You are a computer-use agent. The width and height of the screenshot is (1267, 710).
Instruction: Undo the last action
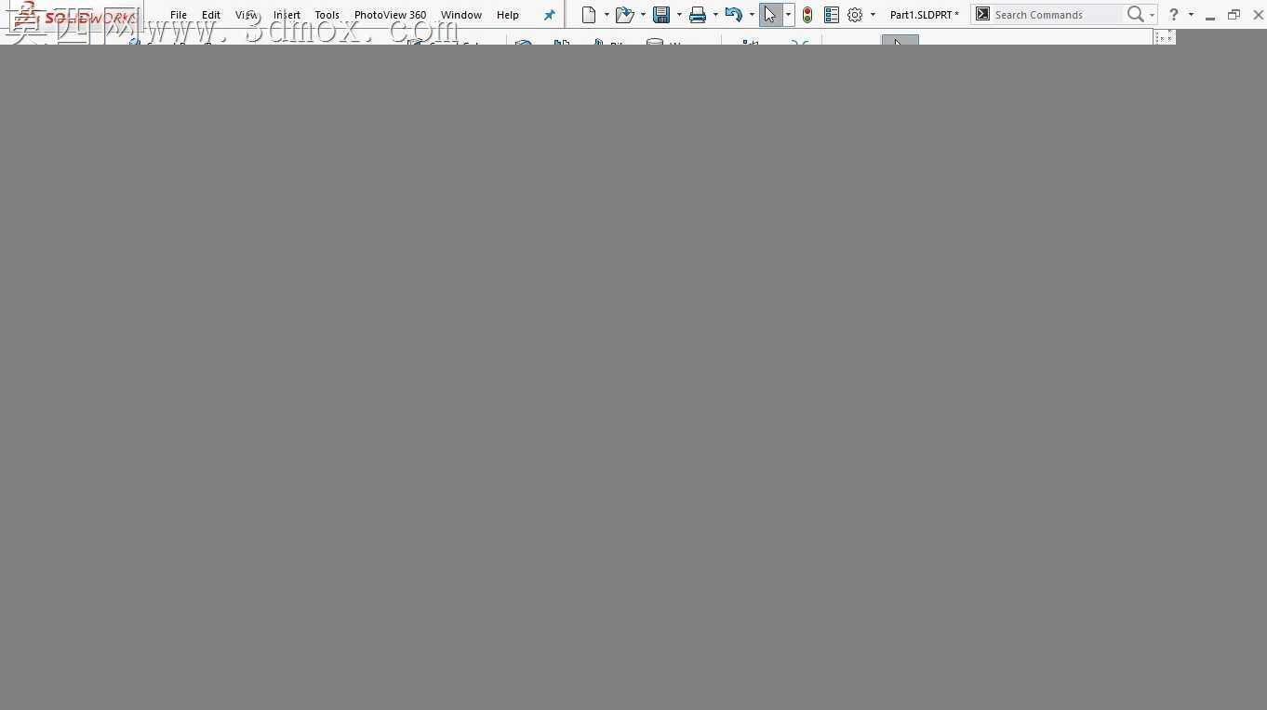click(734, 15)
